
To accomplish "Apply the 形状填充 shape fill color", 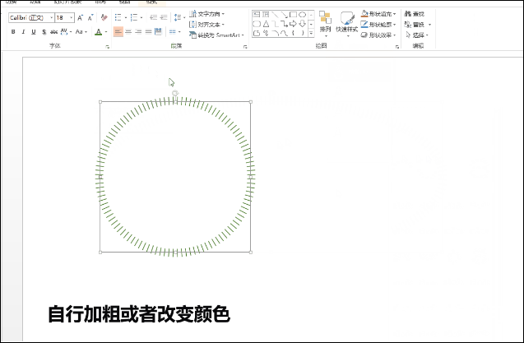I will point(364,14).
